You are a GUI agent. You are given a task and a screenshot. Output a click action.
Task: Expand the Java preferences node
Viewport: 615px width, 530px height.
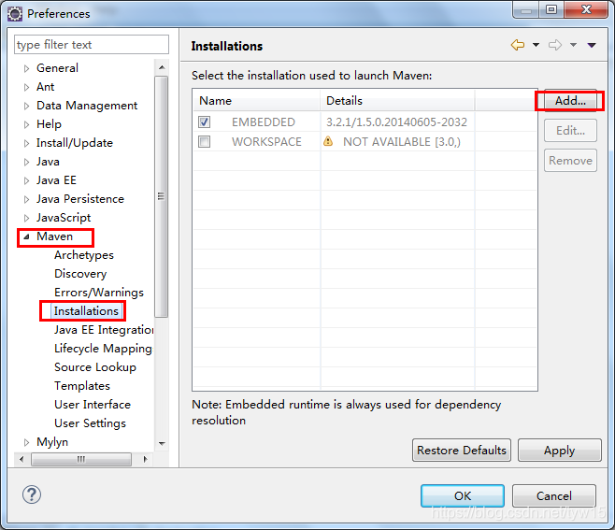click(x=26, y=162)
